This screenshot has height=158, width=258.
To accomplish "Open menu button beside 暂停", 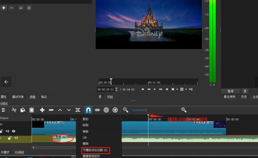I will [245, 91].
